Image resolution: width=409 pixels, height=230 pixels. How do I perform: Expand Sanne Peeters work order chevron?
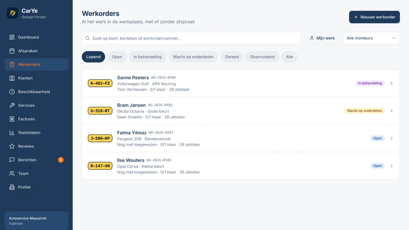pos(392,83)
